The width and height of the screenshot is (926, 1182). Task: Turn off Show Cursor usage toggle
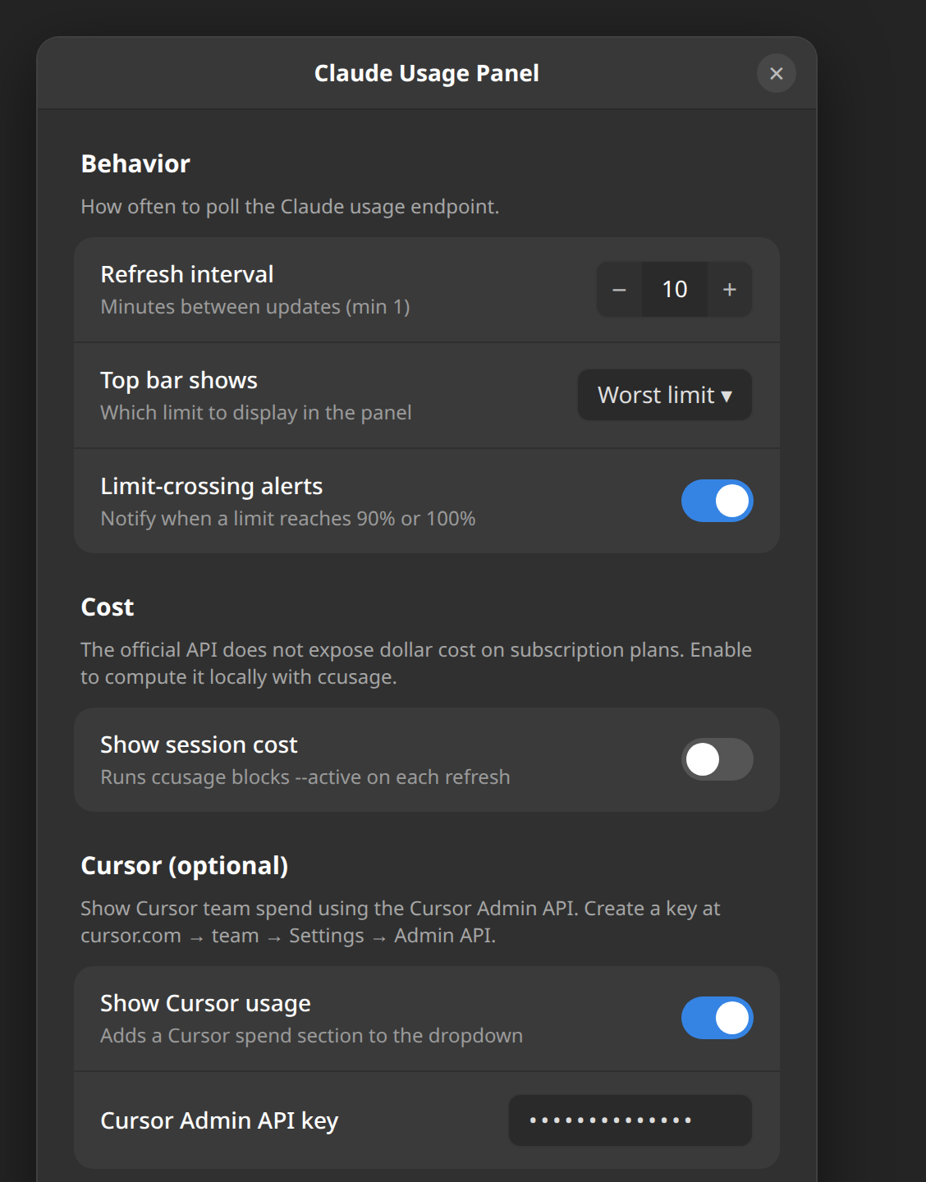tap(717, 1018)
